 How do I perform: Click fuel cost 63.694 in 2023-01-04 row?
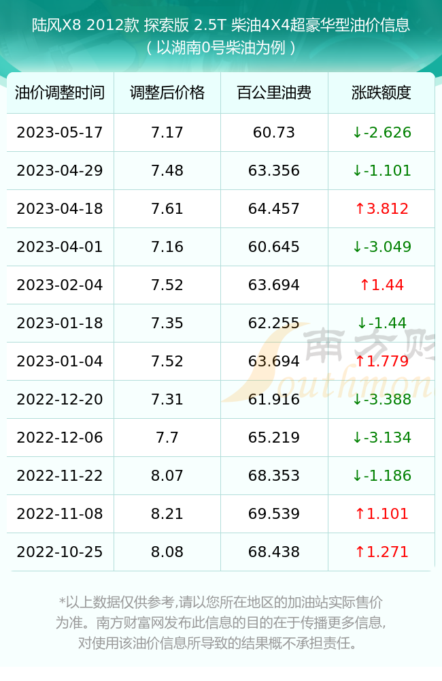click(274, 362)
